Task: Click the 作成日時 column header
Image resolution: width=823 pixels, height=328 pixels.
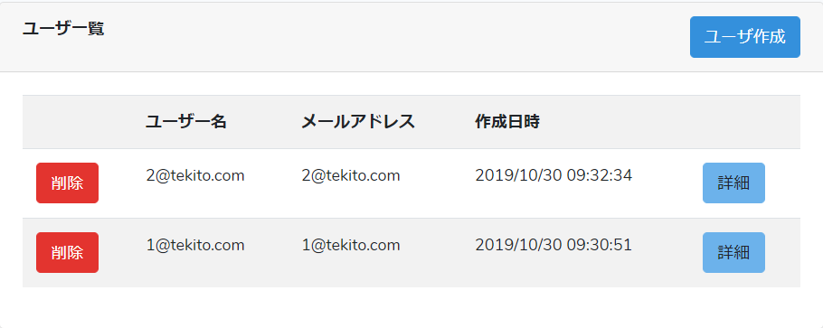Action: (507, 122)
